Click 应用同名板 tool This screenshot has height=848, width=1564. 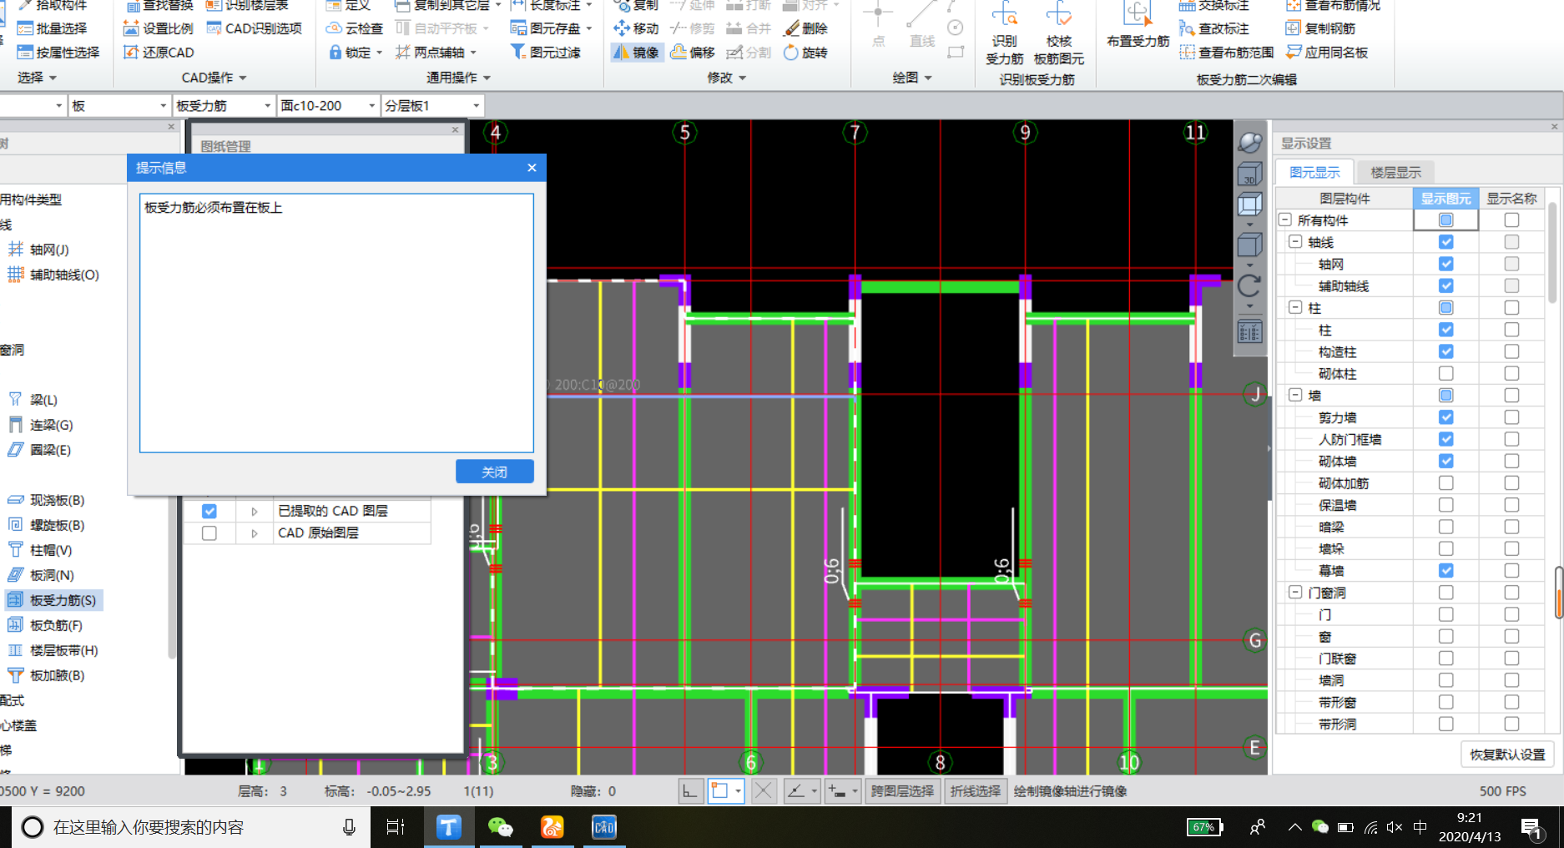[1327, 52]
